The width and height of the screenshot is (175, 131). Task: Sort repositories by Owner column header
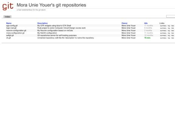coord(125,23)
